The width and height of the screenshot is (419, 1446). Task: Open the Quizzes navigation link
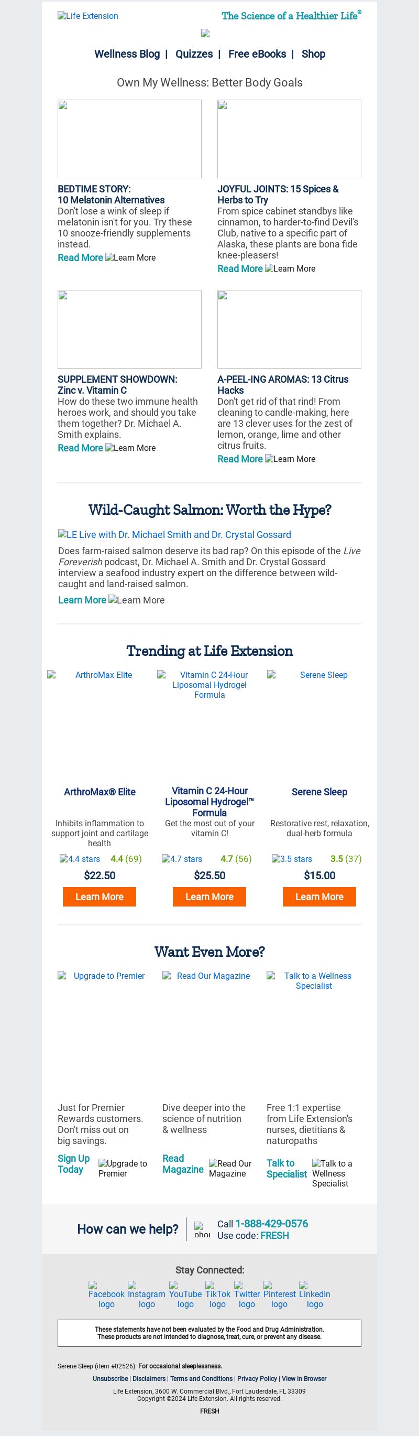[194, 54]
